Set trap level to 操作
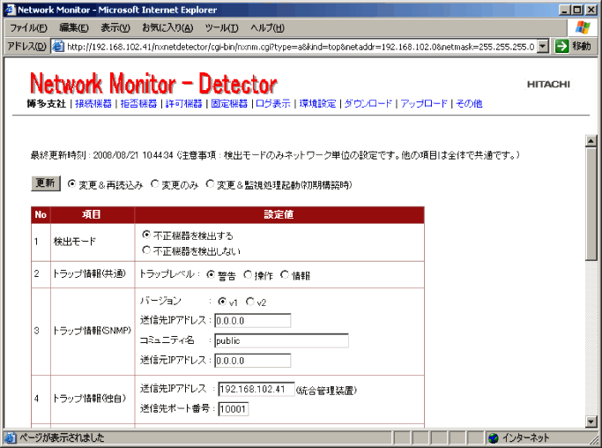Viewport: 602px width, 448px height. pyautogui.click(x=248, y=274)
